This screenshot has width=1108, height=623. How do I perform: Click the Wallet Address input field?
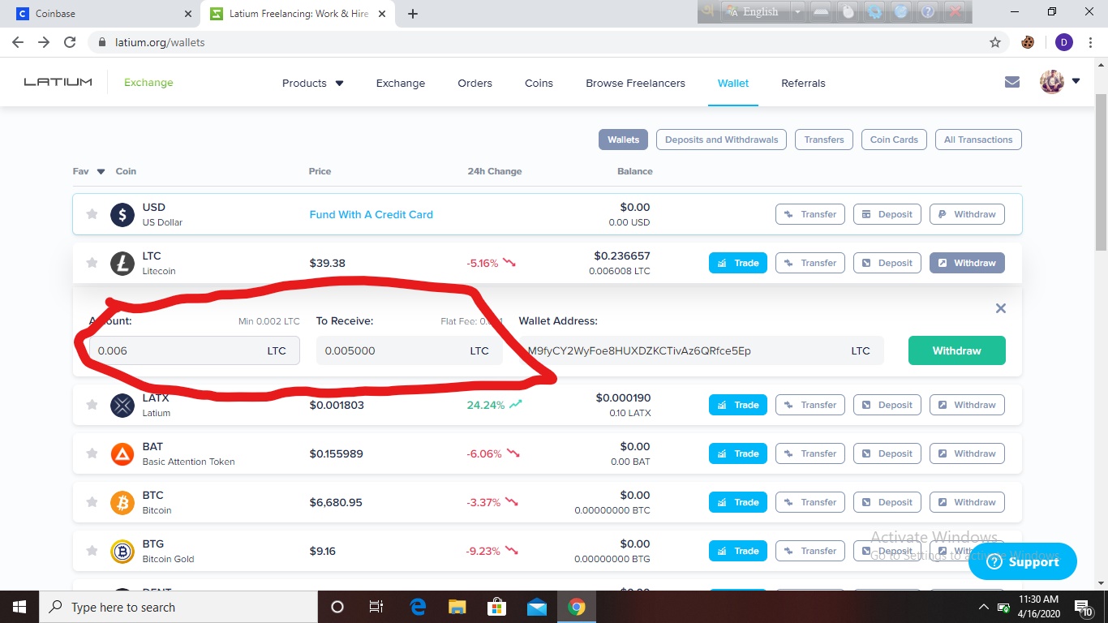pos(702,350)
